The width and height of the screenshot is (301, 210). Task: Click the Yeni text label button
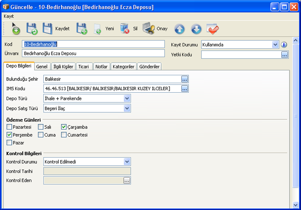tap(110, 28)
